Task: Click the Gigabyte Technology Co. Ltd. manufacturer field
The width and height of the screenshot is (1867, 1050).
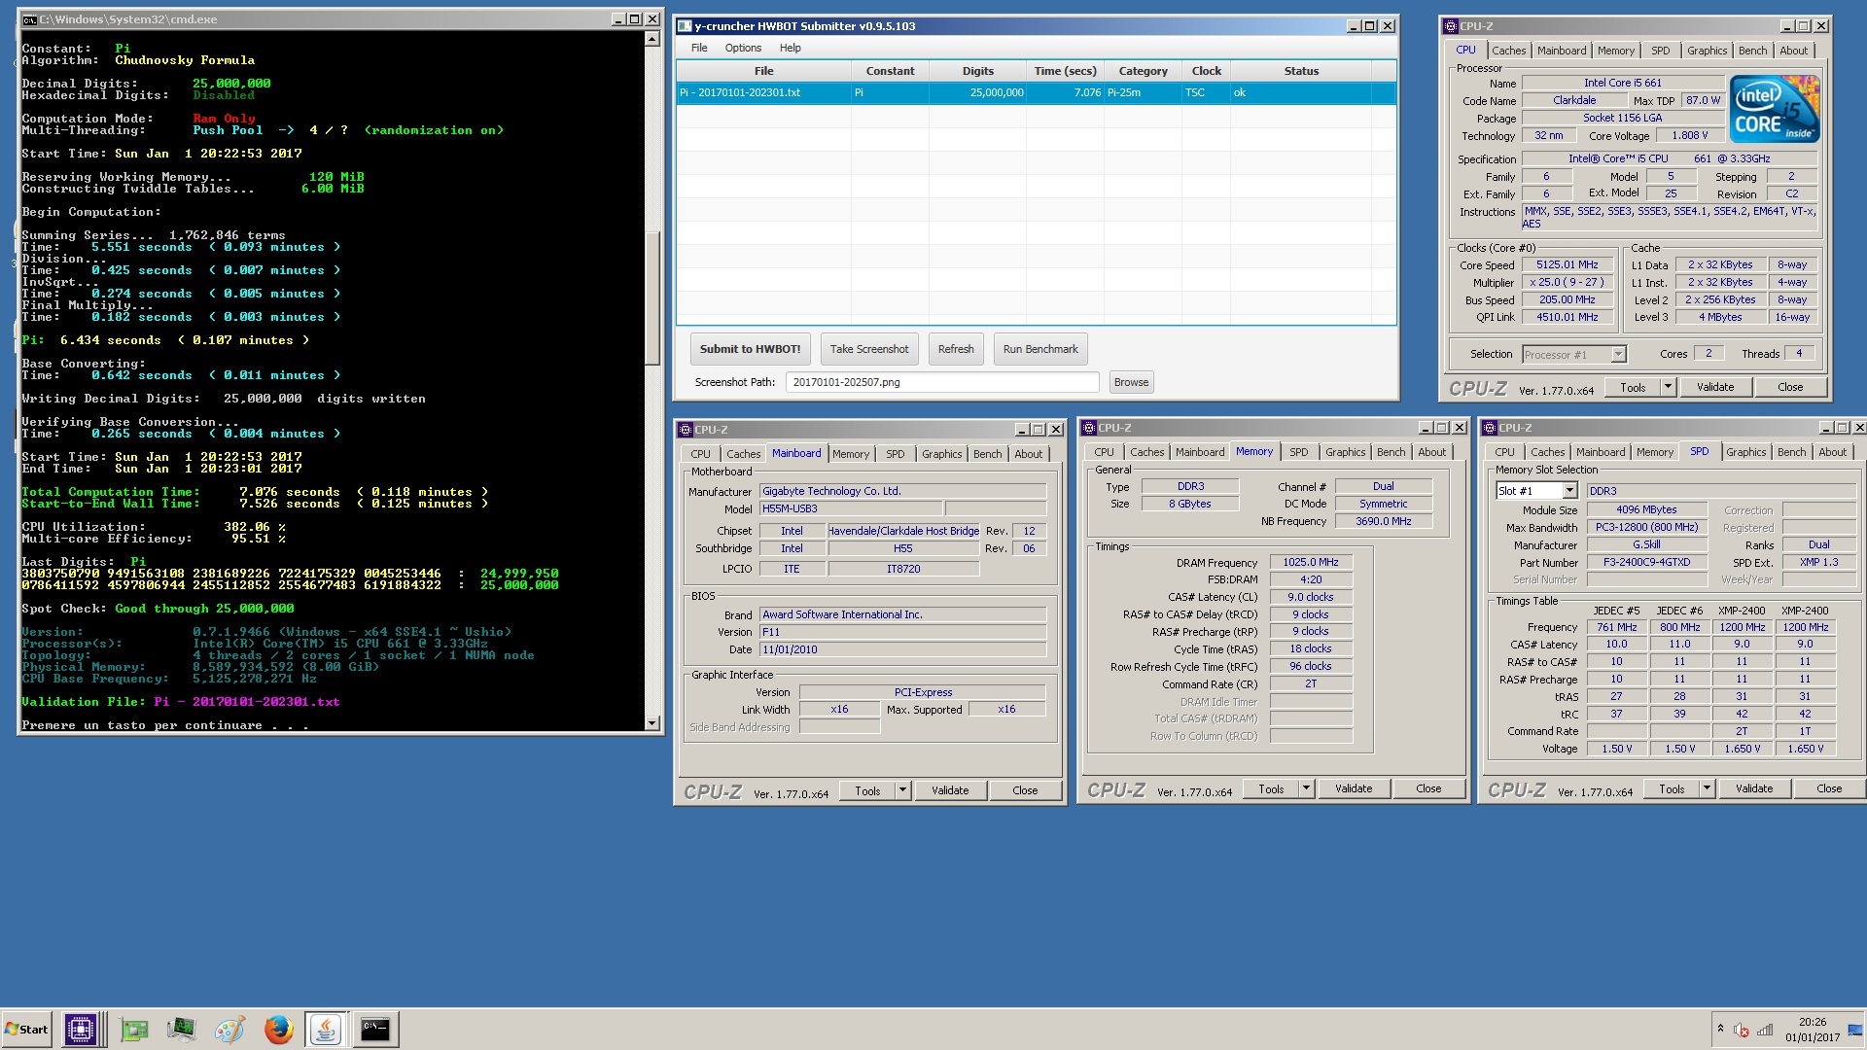Action: tap(902, 492)
